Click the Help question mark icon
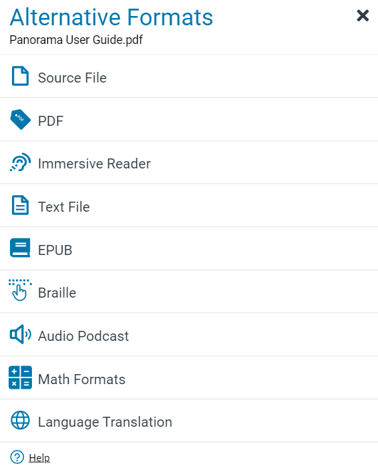 tap(17, 457)
